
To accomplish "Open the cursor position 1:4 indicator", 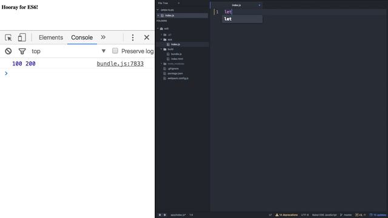I will [191, 215].
